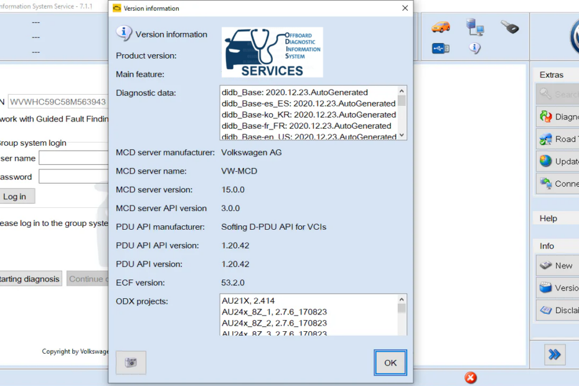The width and height of the screenshot is (579, 386).
Task: Click the ECF version 53.2.0 value
Action: (233, 283)
